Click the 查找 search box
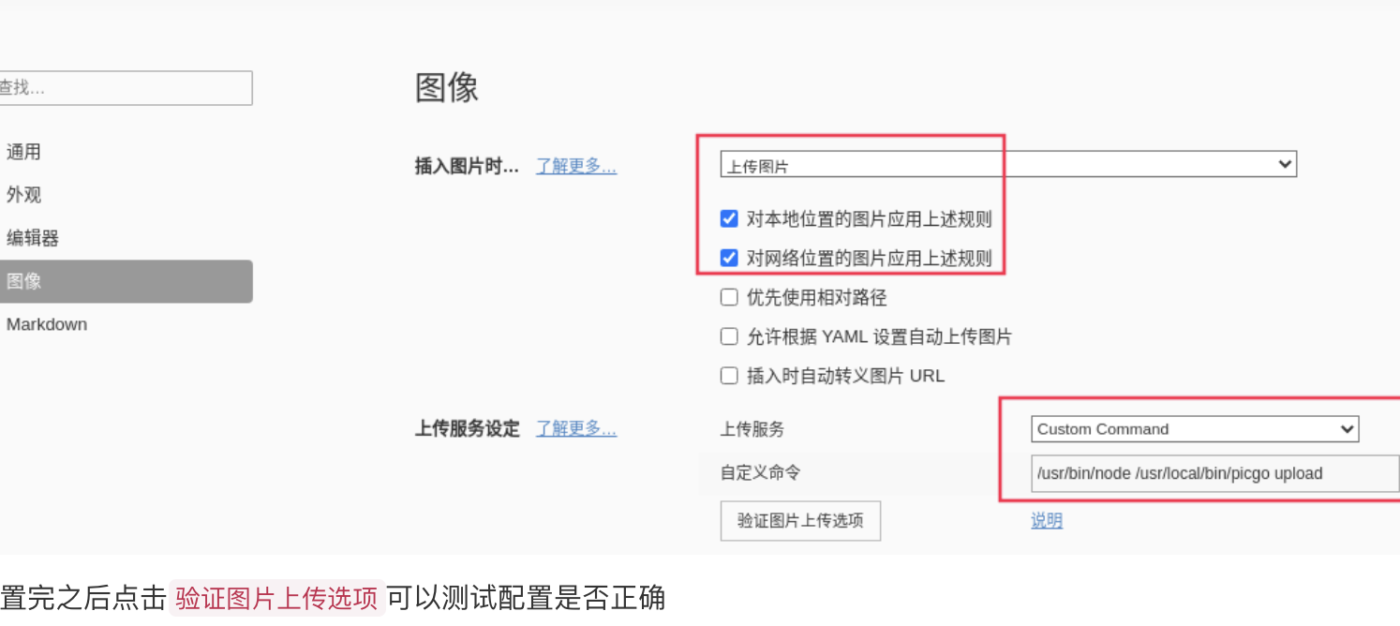The image size is (1400, 626). 127,88
